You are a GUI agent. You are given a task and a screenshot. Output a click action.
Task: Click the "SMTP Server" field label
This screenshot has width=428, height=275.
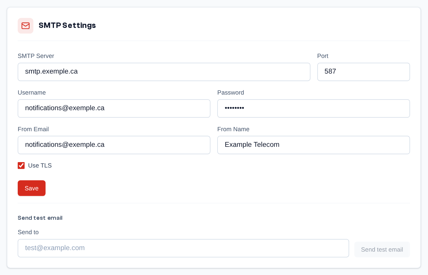tap(36, 56)
